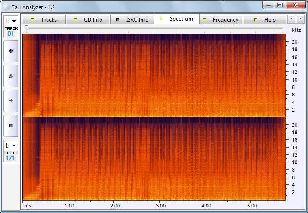
Task: Open the F: drive selector dropdown
Action: click(11, 21)
